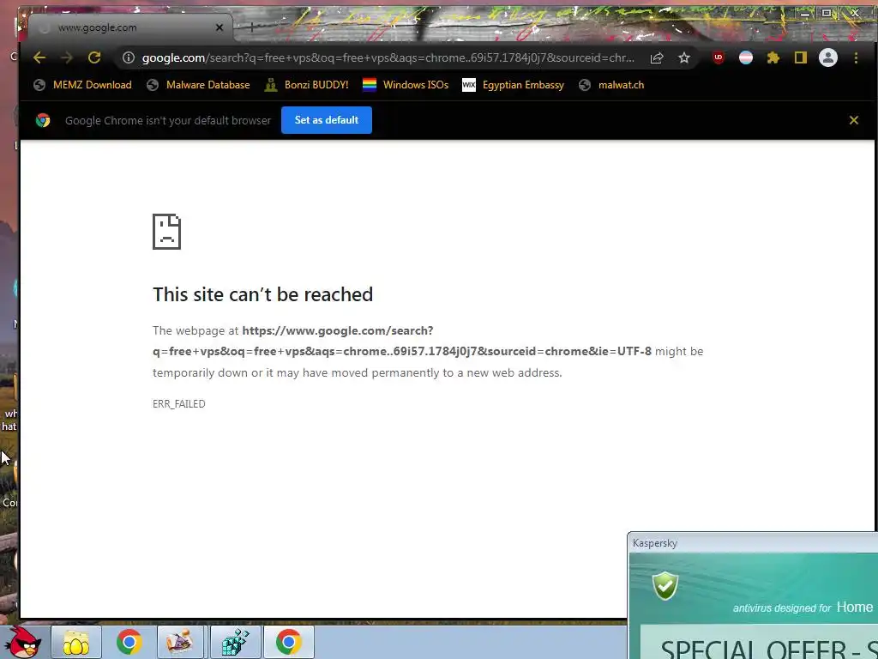The image size is (878, 659).
Task: Minimize the Chrome window
Action: pyautogui.click(x=804, y=14)
